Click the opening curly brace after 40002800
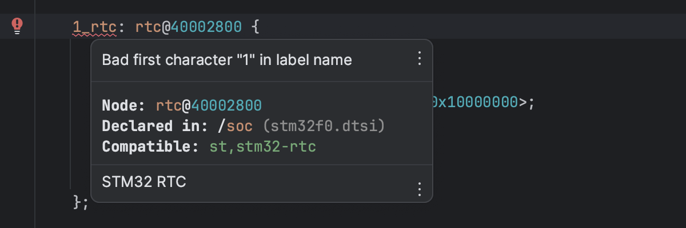 [x=256, y=27]
